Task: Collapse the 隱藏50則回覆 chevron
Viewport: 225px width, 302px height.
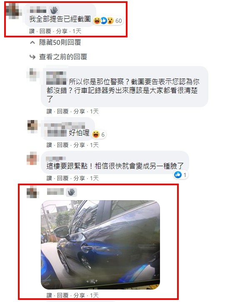Action: point(32,42)
